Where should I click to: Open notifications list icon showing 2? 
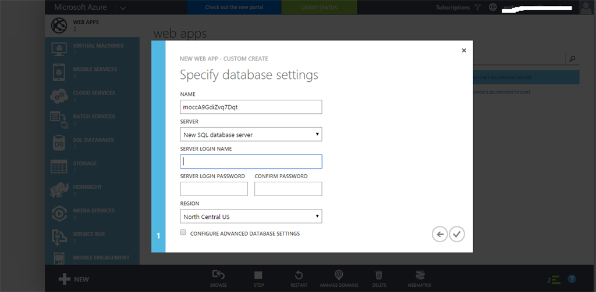(x=554, y=280)
